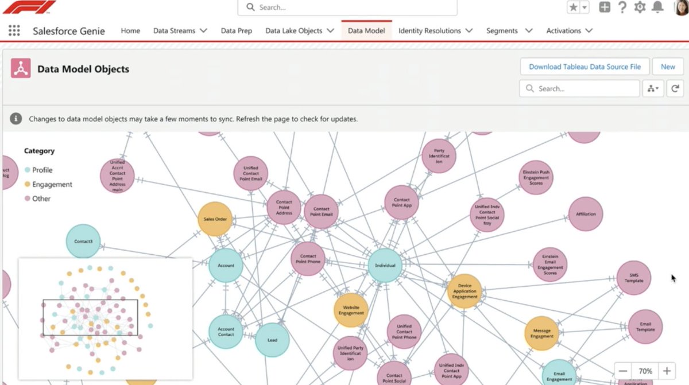Viewport: 689px width, 385px height.
Task: Select the Unified Accnt Contact Point Address node
Action: pyautogui.click(x=117, y=176)
